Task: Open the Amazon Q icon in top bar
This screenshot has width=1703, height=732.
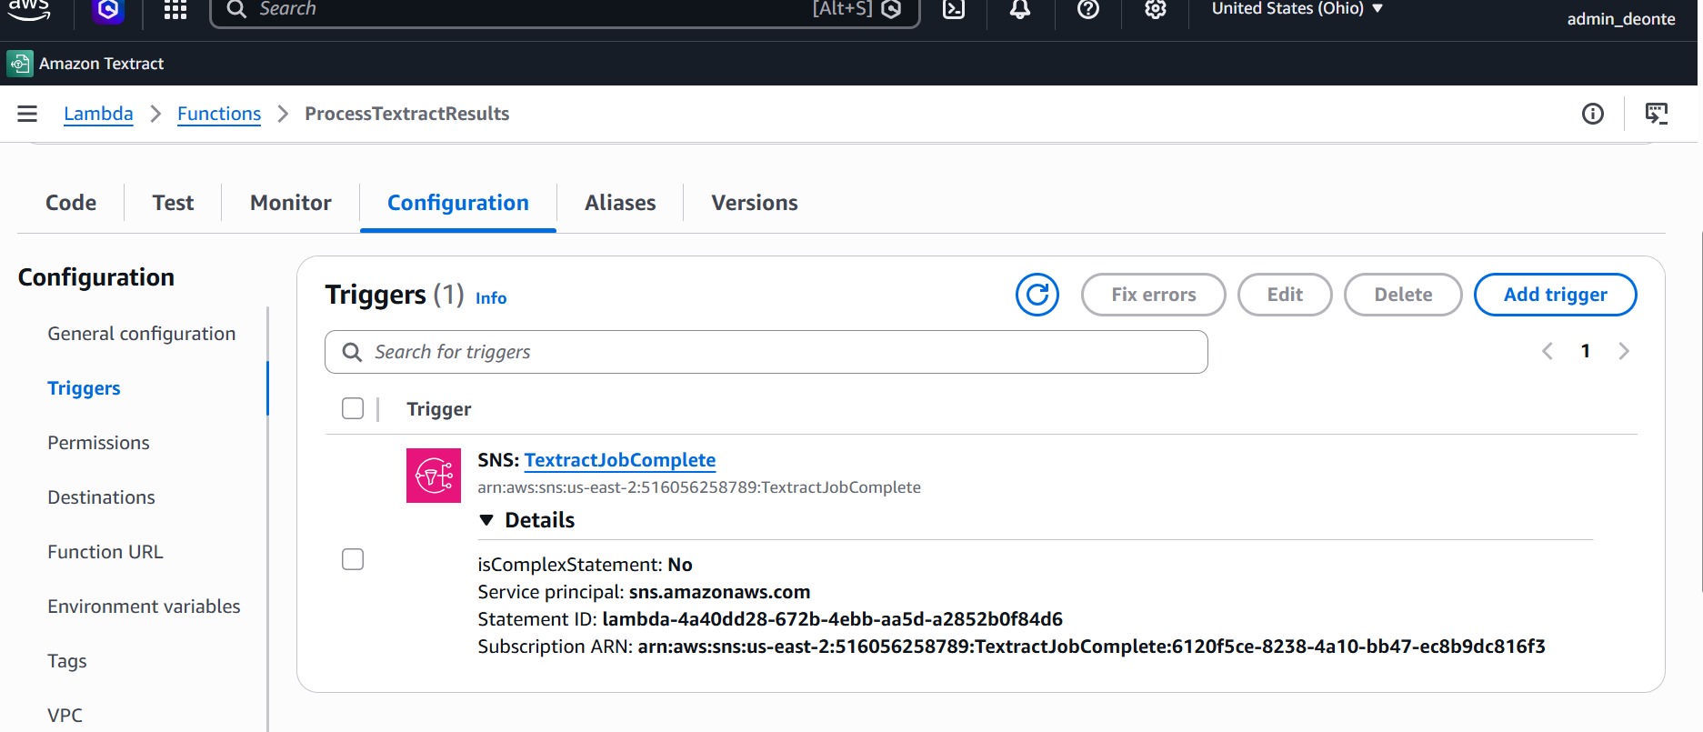Action: [x=108, y=10]
